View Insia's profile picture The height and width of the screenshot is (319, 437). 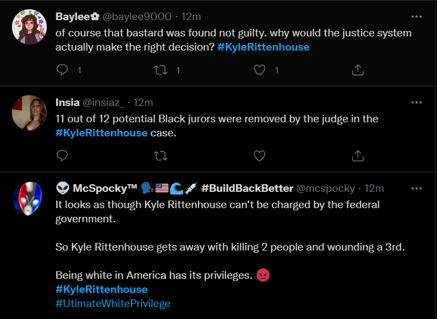[29, 112]
